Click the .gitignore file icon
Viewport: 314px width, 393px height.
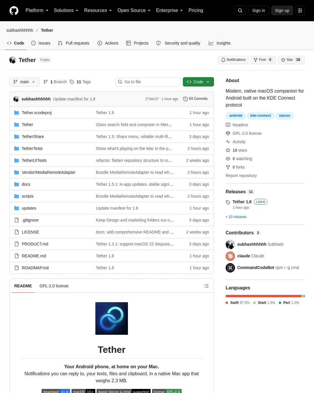pyautogui.click(x=17, y=220)
